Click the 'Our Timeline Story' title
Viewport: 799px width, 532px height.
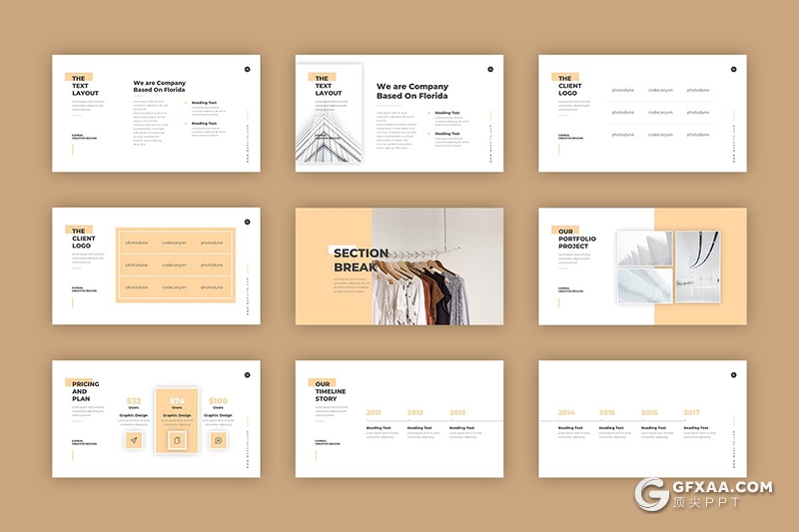coord(326,391)
